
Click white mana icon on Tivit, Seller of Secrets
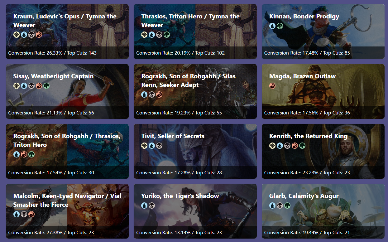144,146
